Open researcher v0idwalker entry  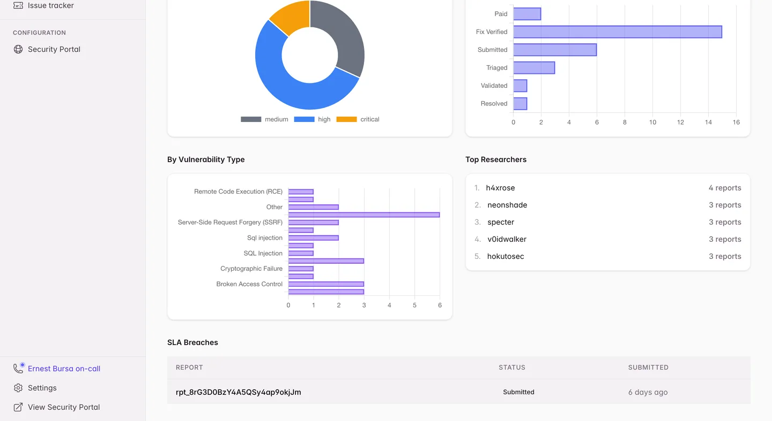pyautogui.click(x=607, y=239)
